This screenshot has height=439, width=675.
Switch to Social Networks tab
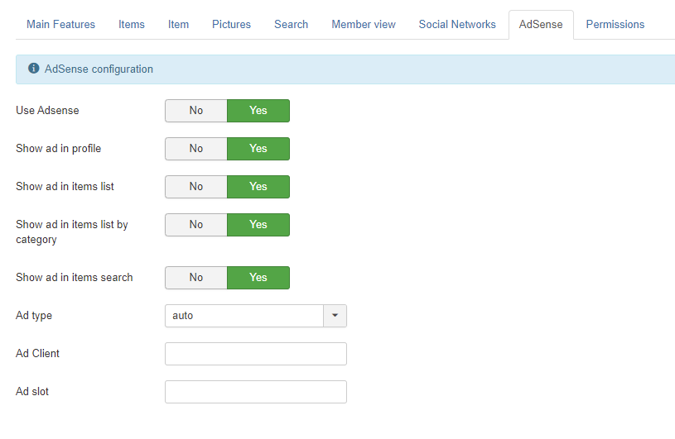pyautogui.click(x=457, y=25)
